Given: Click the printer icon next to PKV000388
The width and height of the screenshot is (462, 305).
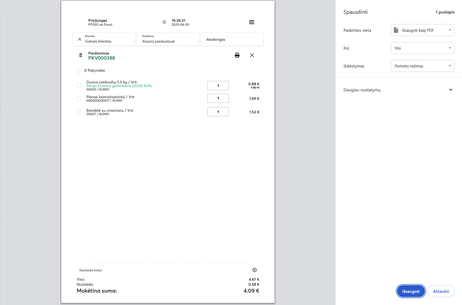Looking at the screenshot, I should tap(237, 55).
